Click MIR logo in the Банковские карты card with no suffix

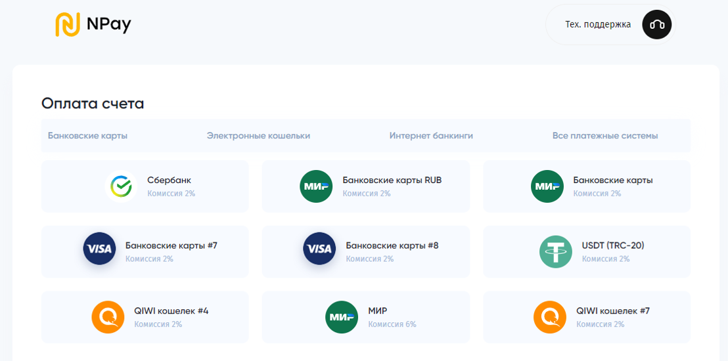547,186
